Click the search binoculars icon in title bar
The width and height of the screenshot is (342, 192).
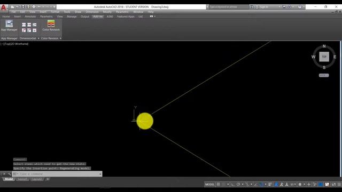coord(252,7)
